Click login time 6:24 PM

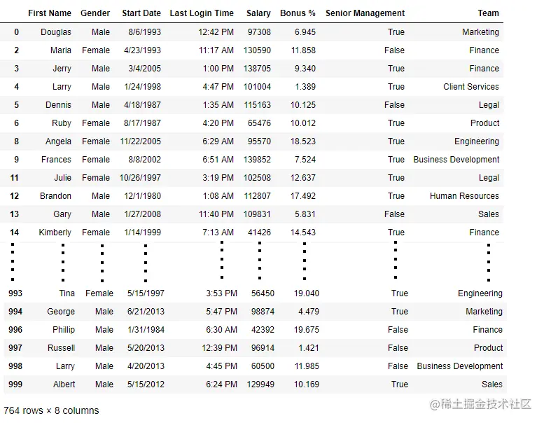pos(222,384)
